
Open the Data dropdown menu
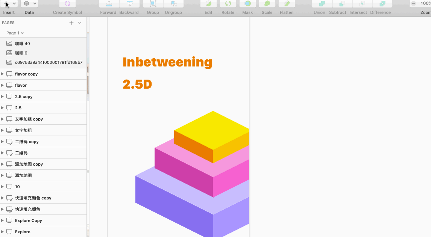point(29,4)
